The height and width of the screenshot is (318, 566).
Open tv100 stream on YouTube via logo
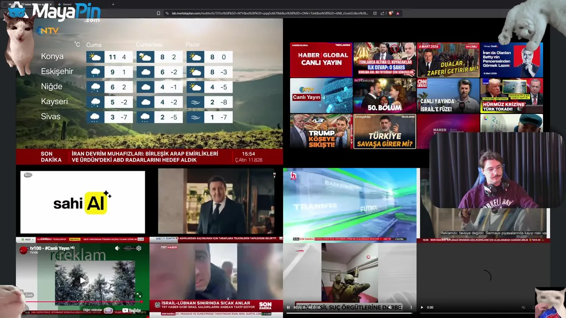(131, 310)
